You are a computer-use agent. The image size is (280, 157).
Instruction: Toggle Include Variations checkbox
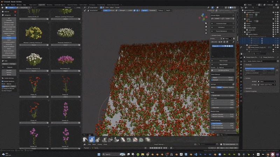[x=2, y=81]
